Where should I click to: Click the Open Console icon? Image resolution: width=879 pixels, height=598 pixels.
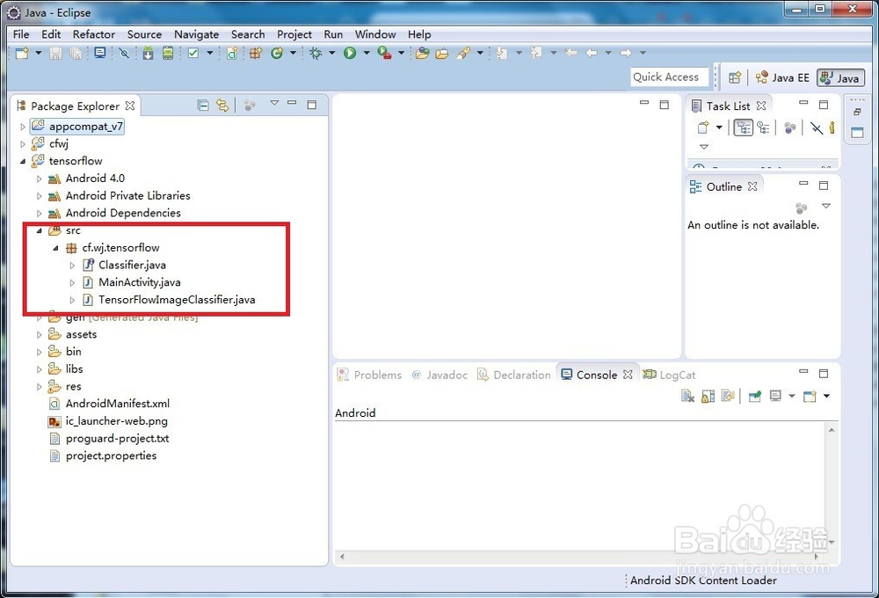[x=810, y=396]
